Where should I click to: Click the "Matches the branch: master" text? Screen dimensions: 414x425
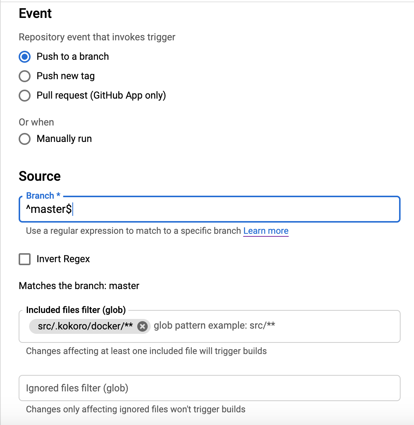(x=79, y=286)
